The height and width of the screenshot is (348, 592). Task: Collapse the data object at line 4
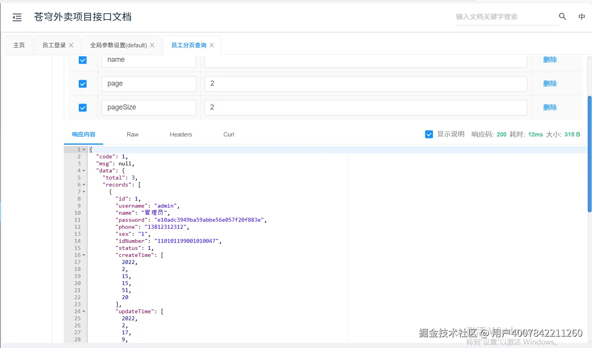pyautogui.click(x=84, y=170)
